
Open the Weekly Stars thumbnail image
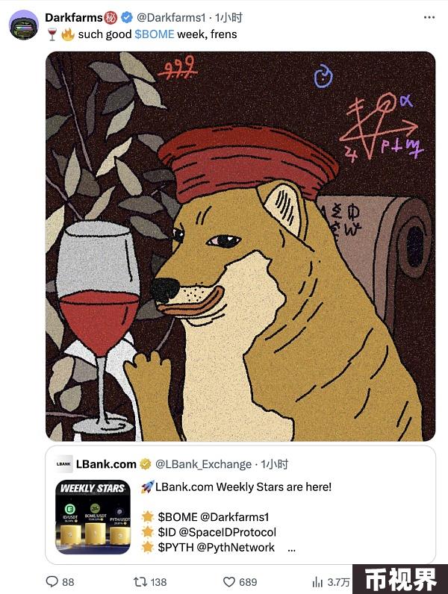point(93,517)
